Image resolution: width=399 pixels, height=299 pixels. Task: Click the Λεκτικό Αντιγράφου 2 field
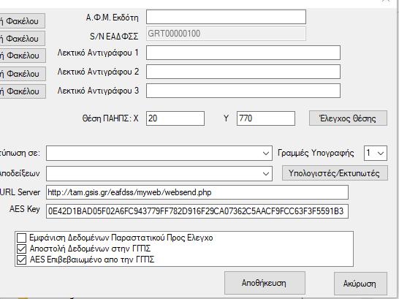(243, 72)
